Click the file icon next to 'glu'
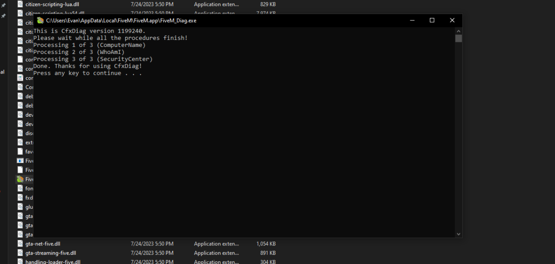The image size is (555, 264). (x=20, y=207)
